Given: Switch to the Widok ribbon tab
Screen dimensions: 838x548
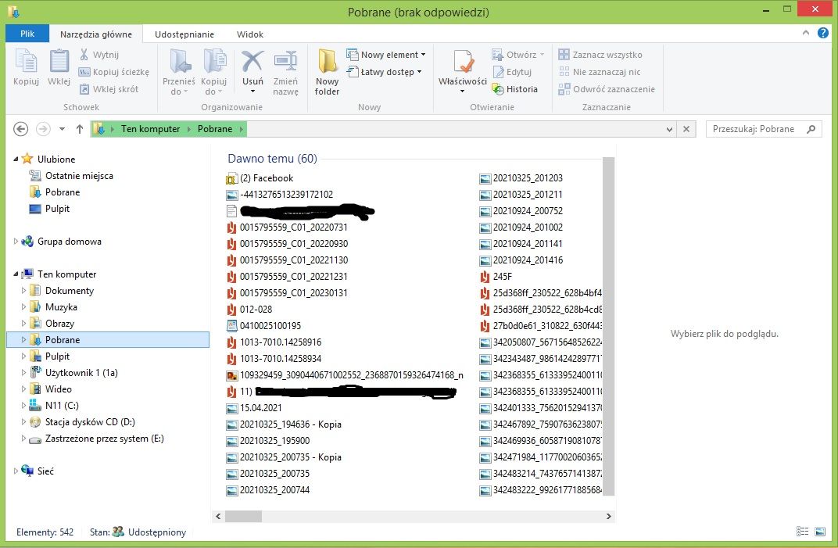Looking at the screenshot, I should 249,34.
